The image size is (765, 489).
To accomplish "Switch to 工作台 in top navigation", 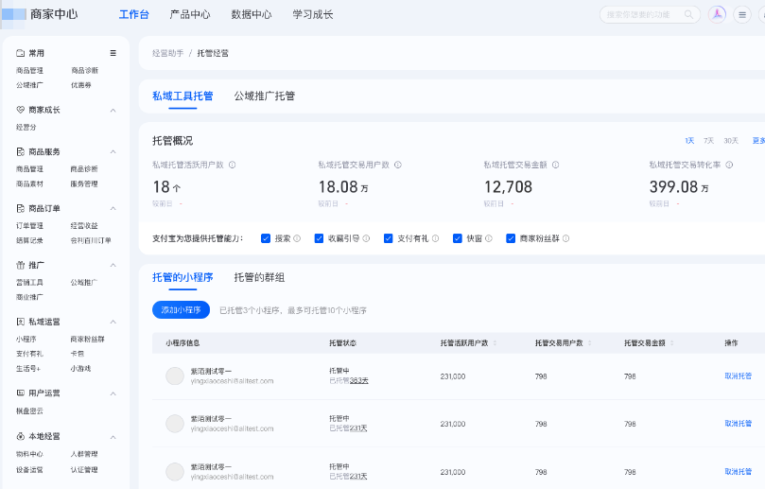I will tap(133, 14).
